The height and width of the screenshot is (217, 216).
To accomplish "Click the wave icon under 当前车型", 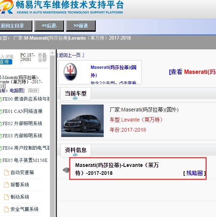I will tap(75, 98).
